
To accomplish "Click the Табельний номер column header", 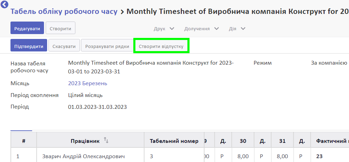I will pos(174,141).
